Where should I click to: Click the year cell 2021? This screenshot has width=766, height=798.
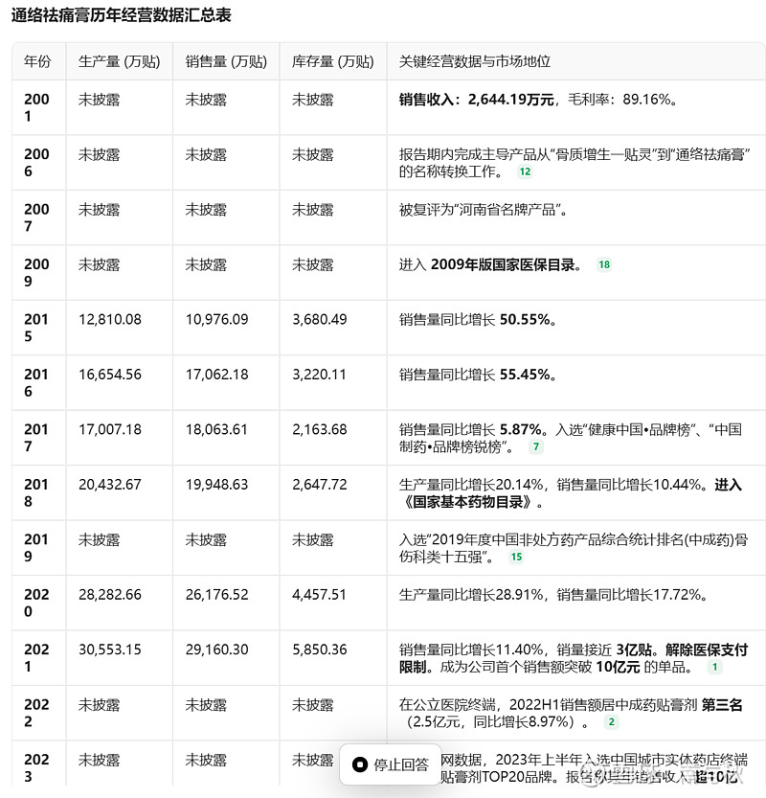36,657
